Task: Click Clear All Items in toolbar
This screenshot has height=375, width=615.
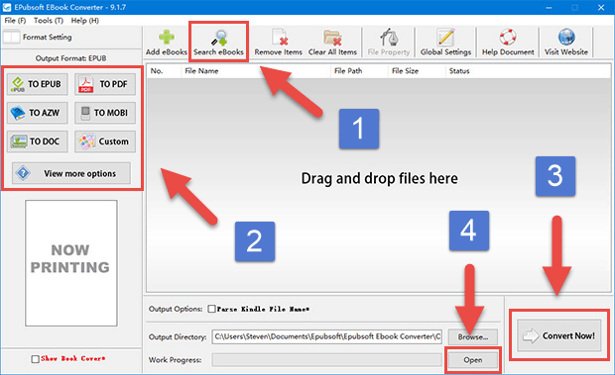Action: [332, 43]
